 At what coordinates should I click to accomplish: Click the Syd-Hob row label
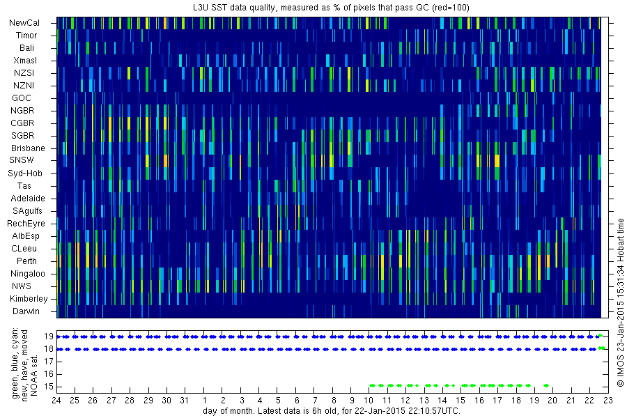[25, 173]
